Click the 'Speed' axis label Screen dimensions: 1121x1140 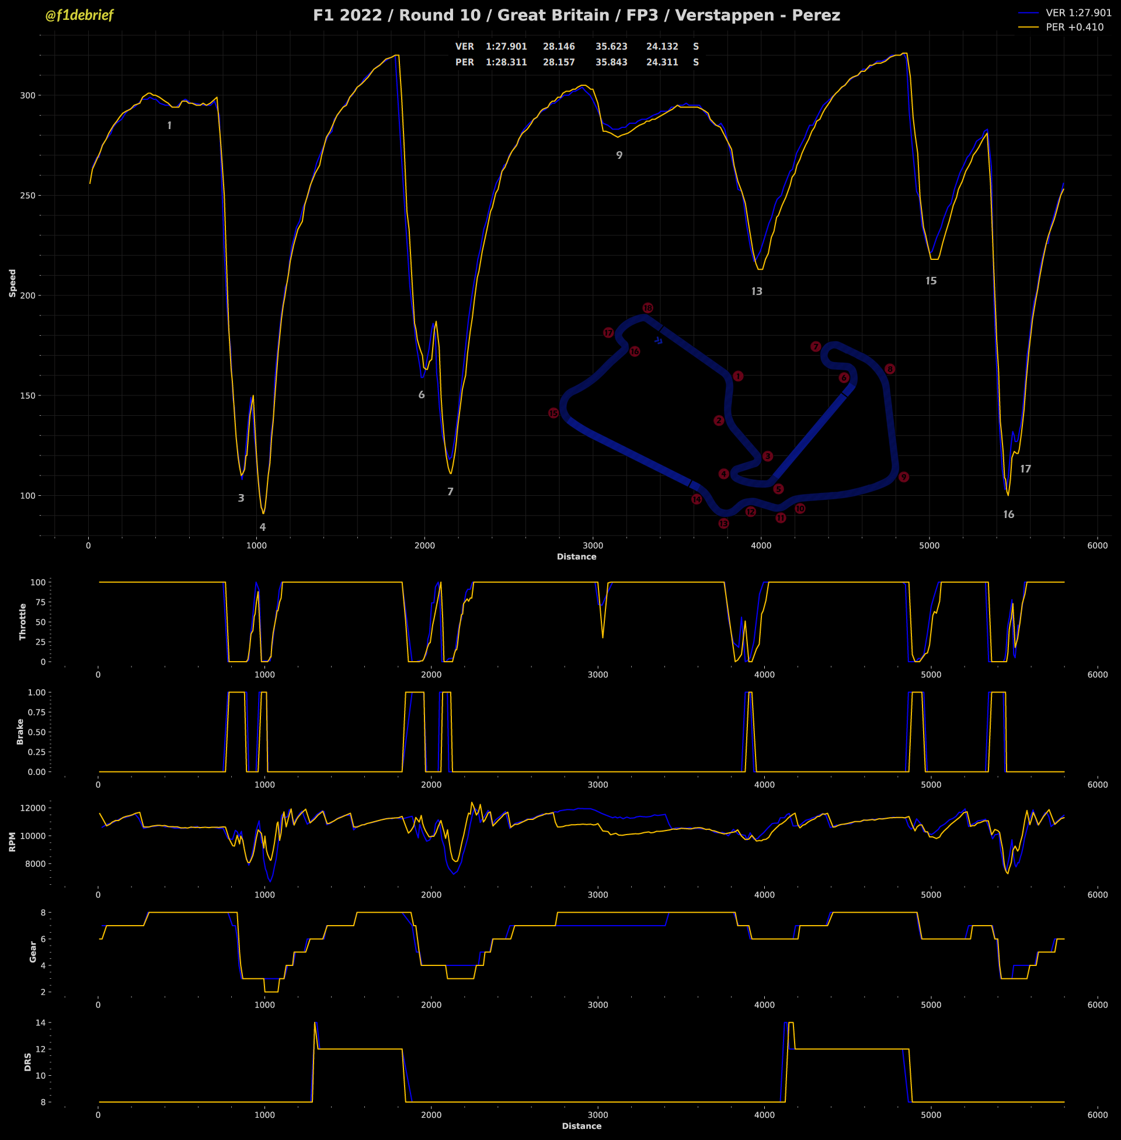pos(12,283)
